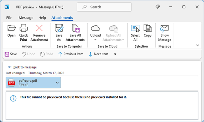The image size is (204, 122).
Task: Click the Save As icon
Action: click(59, 29)
